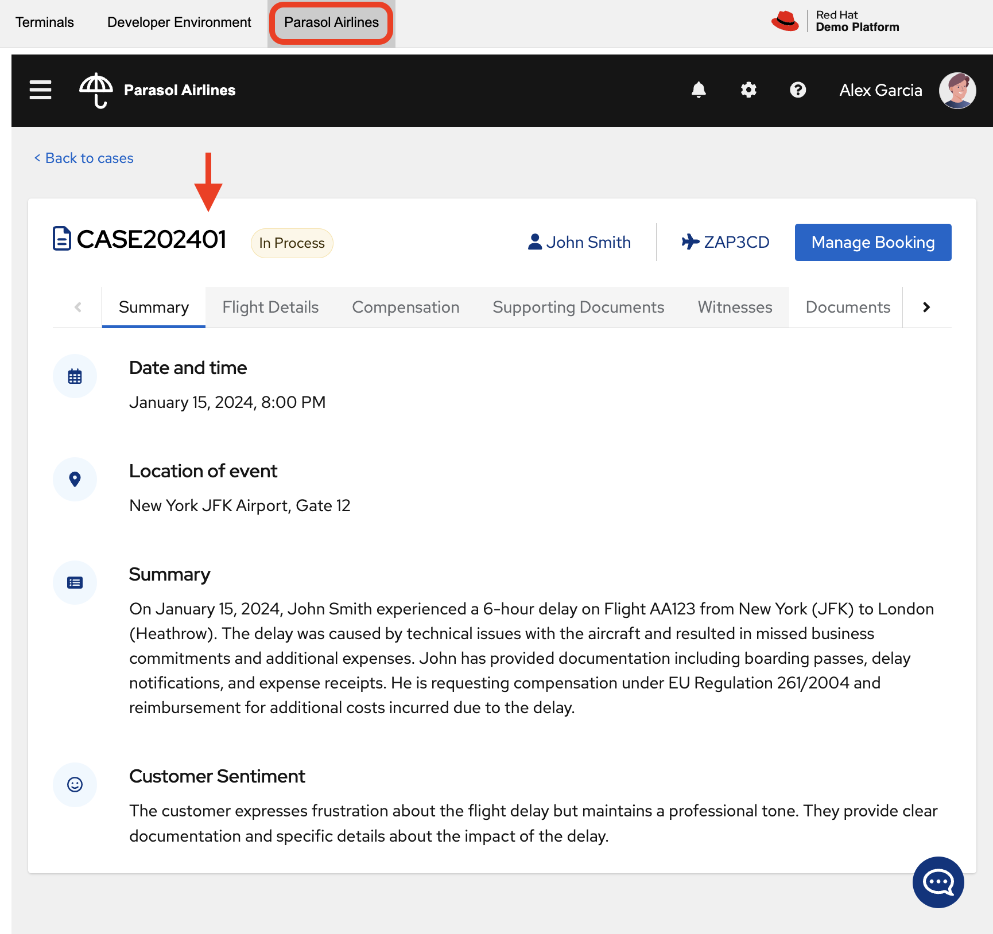Screen dimensions: 993x934
Task: Click 'January 15, 2024, 8:00 PM' text
Action: point(227,402)
